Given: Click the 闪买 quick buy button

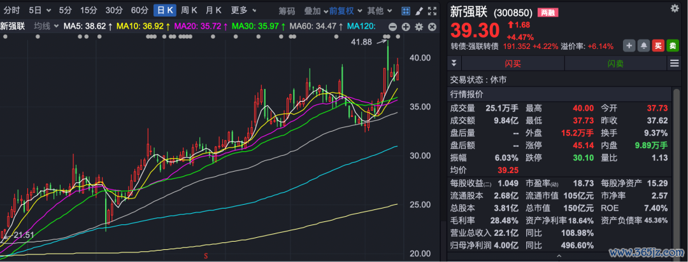Looking at the screenshot, I should [x=512, y=64].
